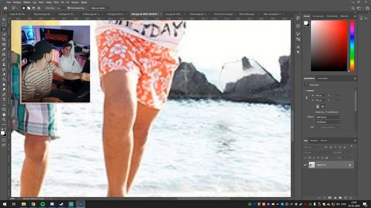Click the Add layer mask icon
Viewport: 371px width, 208px height.
330,198
